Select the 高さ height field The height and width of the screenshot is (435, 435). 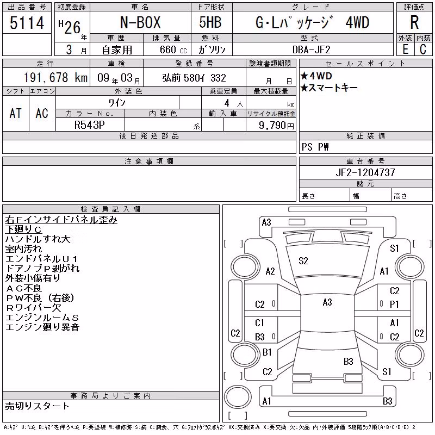412,195
